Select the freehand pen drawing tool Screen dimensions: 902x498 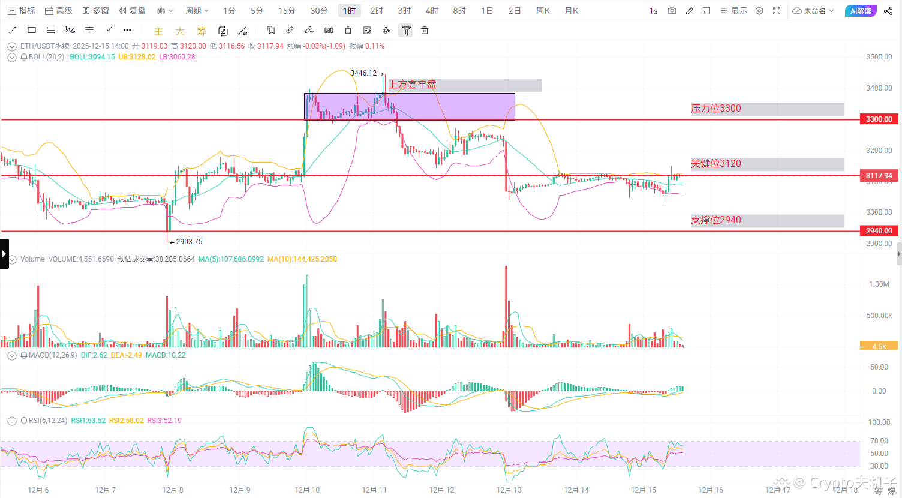[309, 30]
